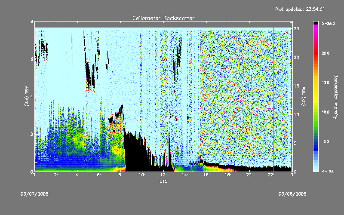The image size is (344, 215).
Task: Click the 'AGL (km)' left axis label
Action: pyautogui.click(x=27, y=96)
